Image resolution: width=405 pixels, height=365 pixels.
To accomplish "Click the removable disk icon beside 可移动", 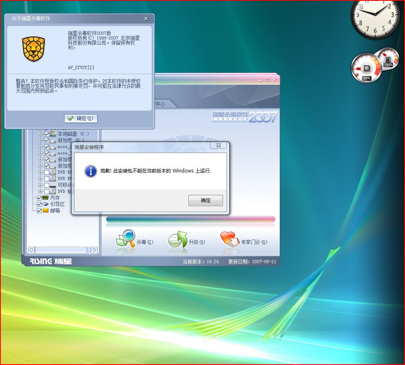I will click(53, 186).
